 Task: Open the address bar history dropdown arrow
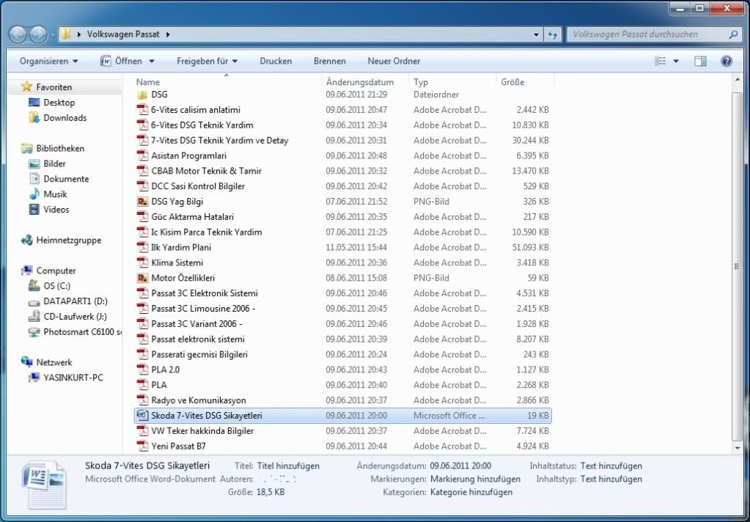536,34
